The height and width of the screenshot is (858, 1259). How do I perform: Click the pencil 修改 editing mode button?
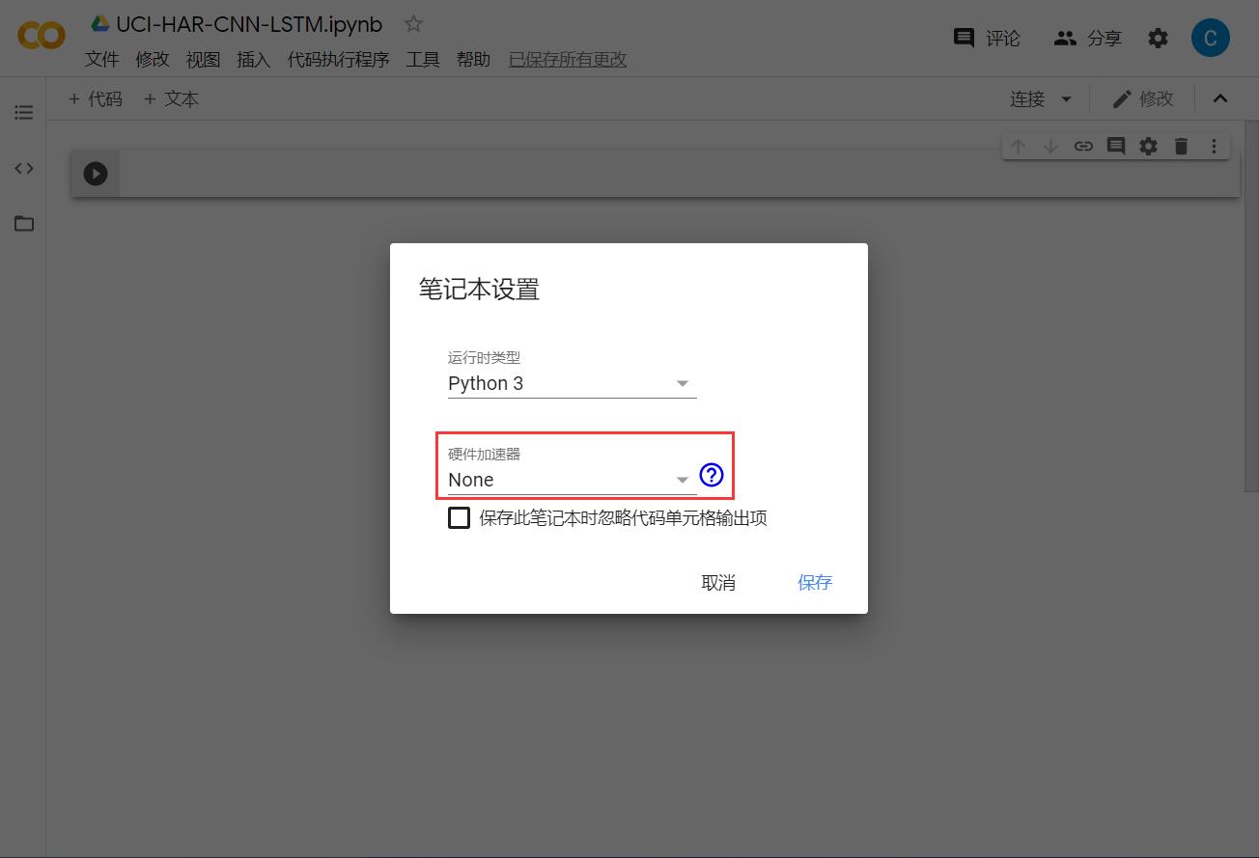[x=1142, y=98]
